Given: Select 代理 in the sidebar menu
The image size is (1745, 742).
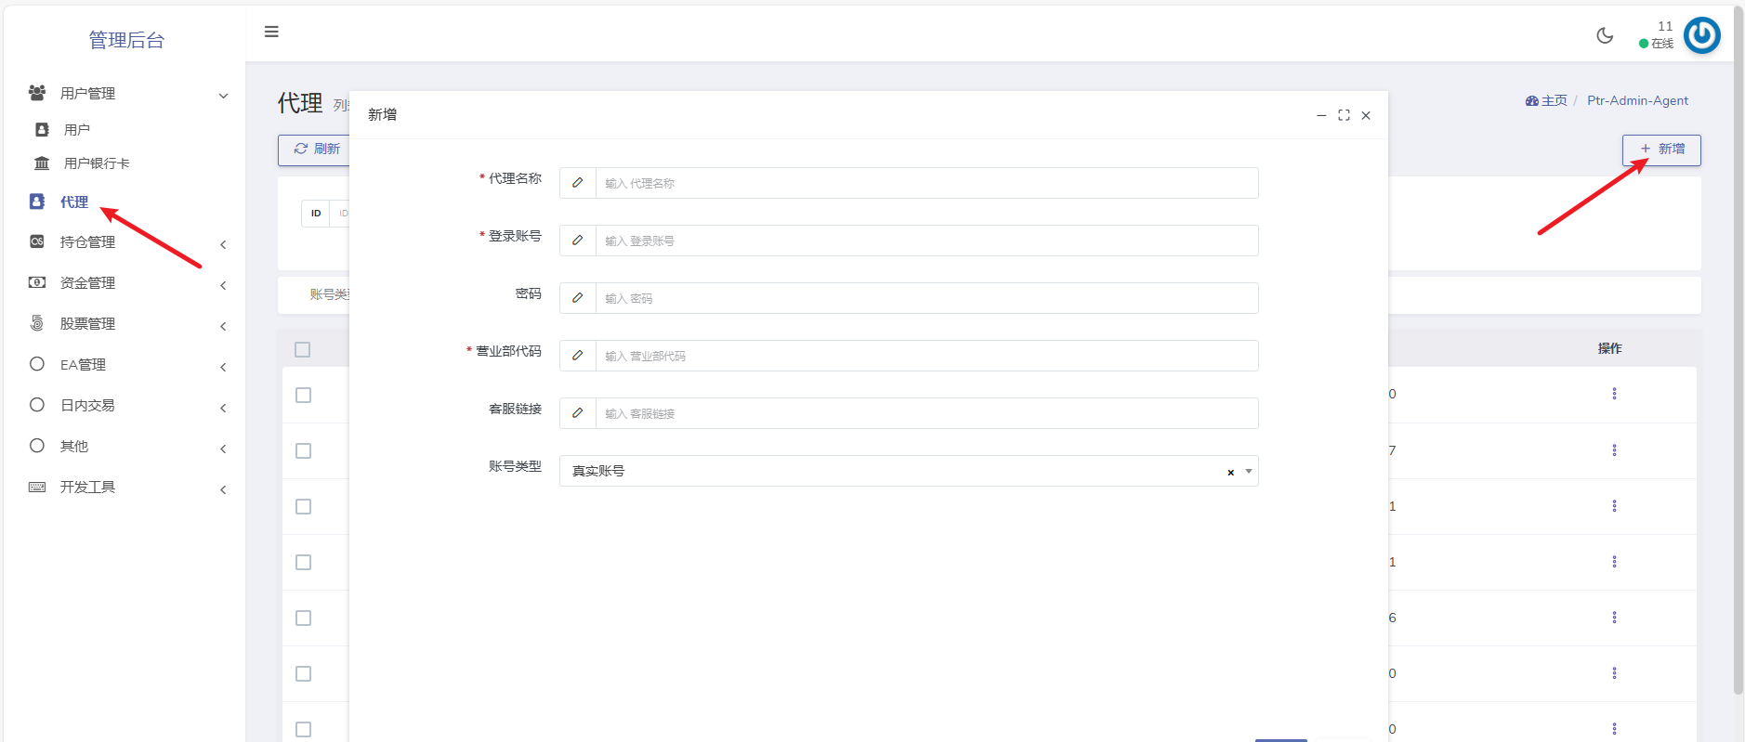Looking at the screenshot, I should (x=73, y=202).
